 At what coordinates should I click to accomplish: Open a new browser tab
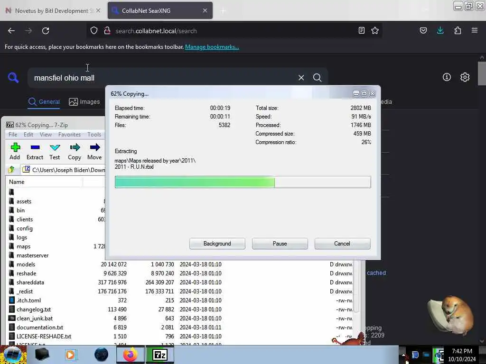223,10
